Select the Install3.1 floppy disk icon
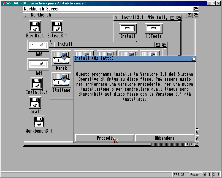222x178 pixels. (x=37, y=83)
